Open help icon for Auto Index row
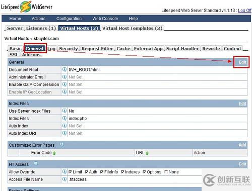 pos(65,126)
